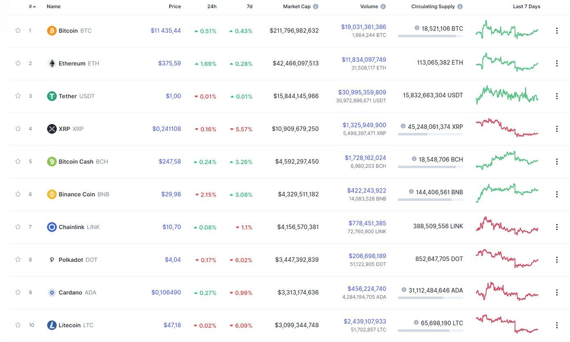Click XRP circulating supply progress bar
The width and height of the screenshot is (570, 342).
pos(430,134)
